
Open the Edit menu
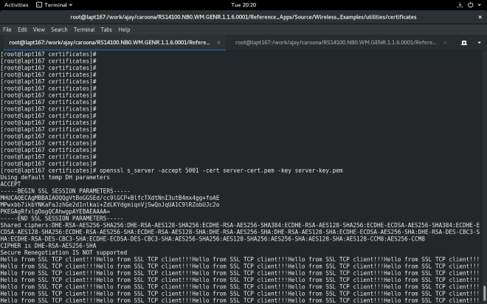(21, 30)
